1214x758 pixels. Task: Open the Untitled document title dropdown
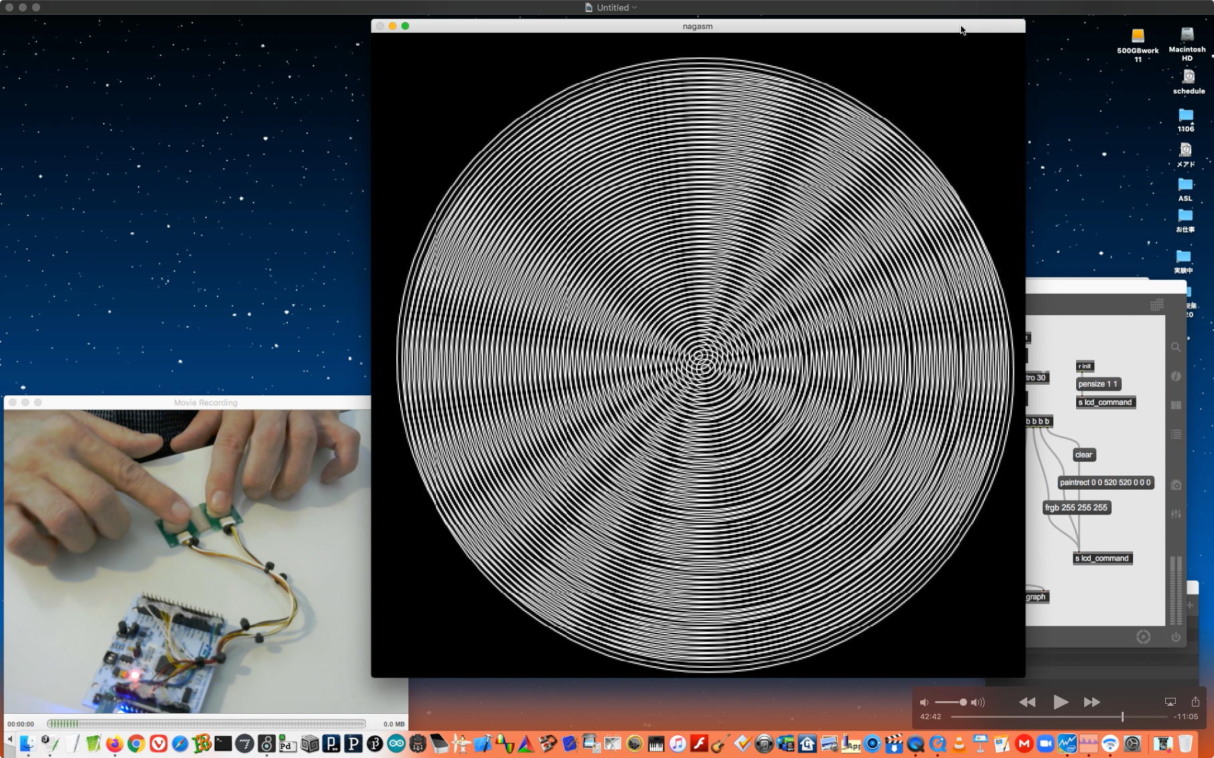[634, 7]
